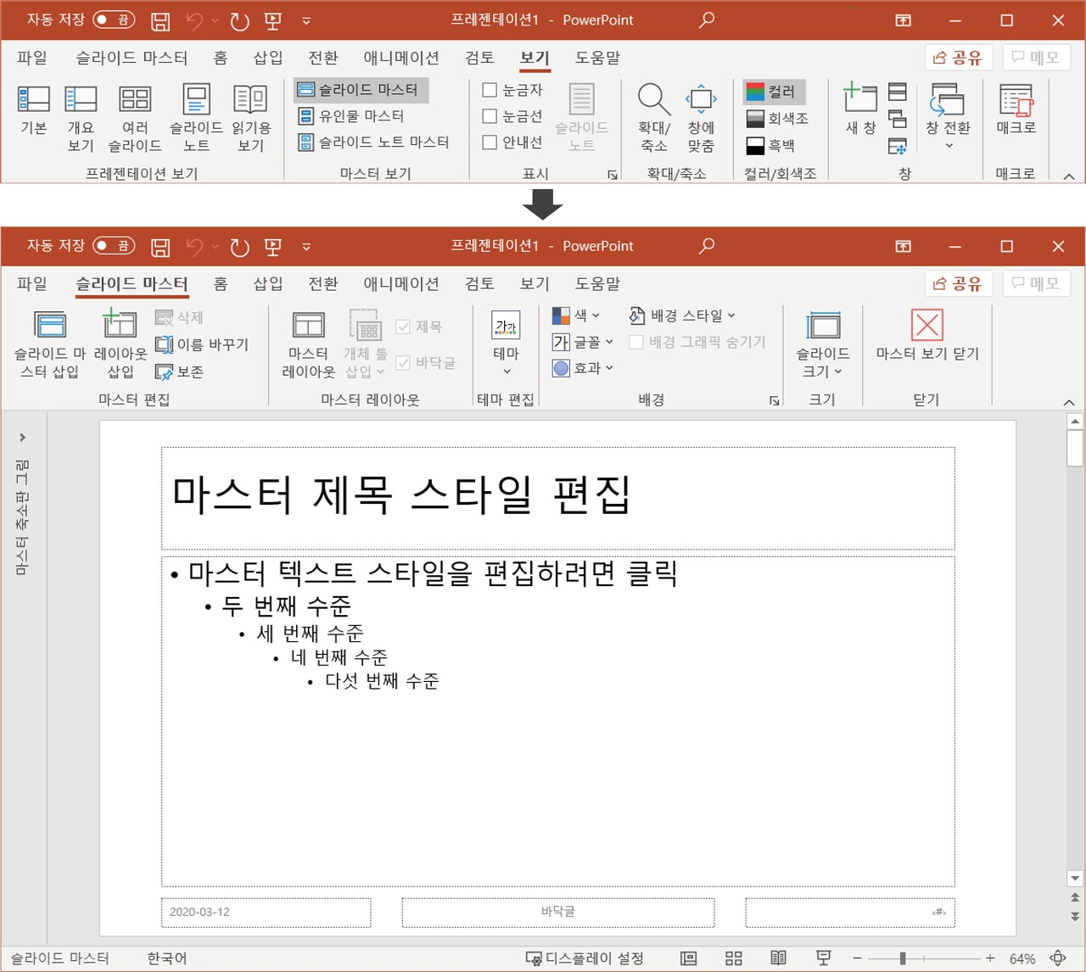
Task: Open Animations (애니메이션) tab in lower window
Action: pyautogui.click(x=401, y=283)
